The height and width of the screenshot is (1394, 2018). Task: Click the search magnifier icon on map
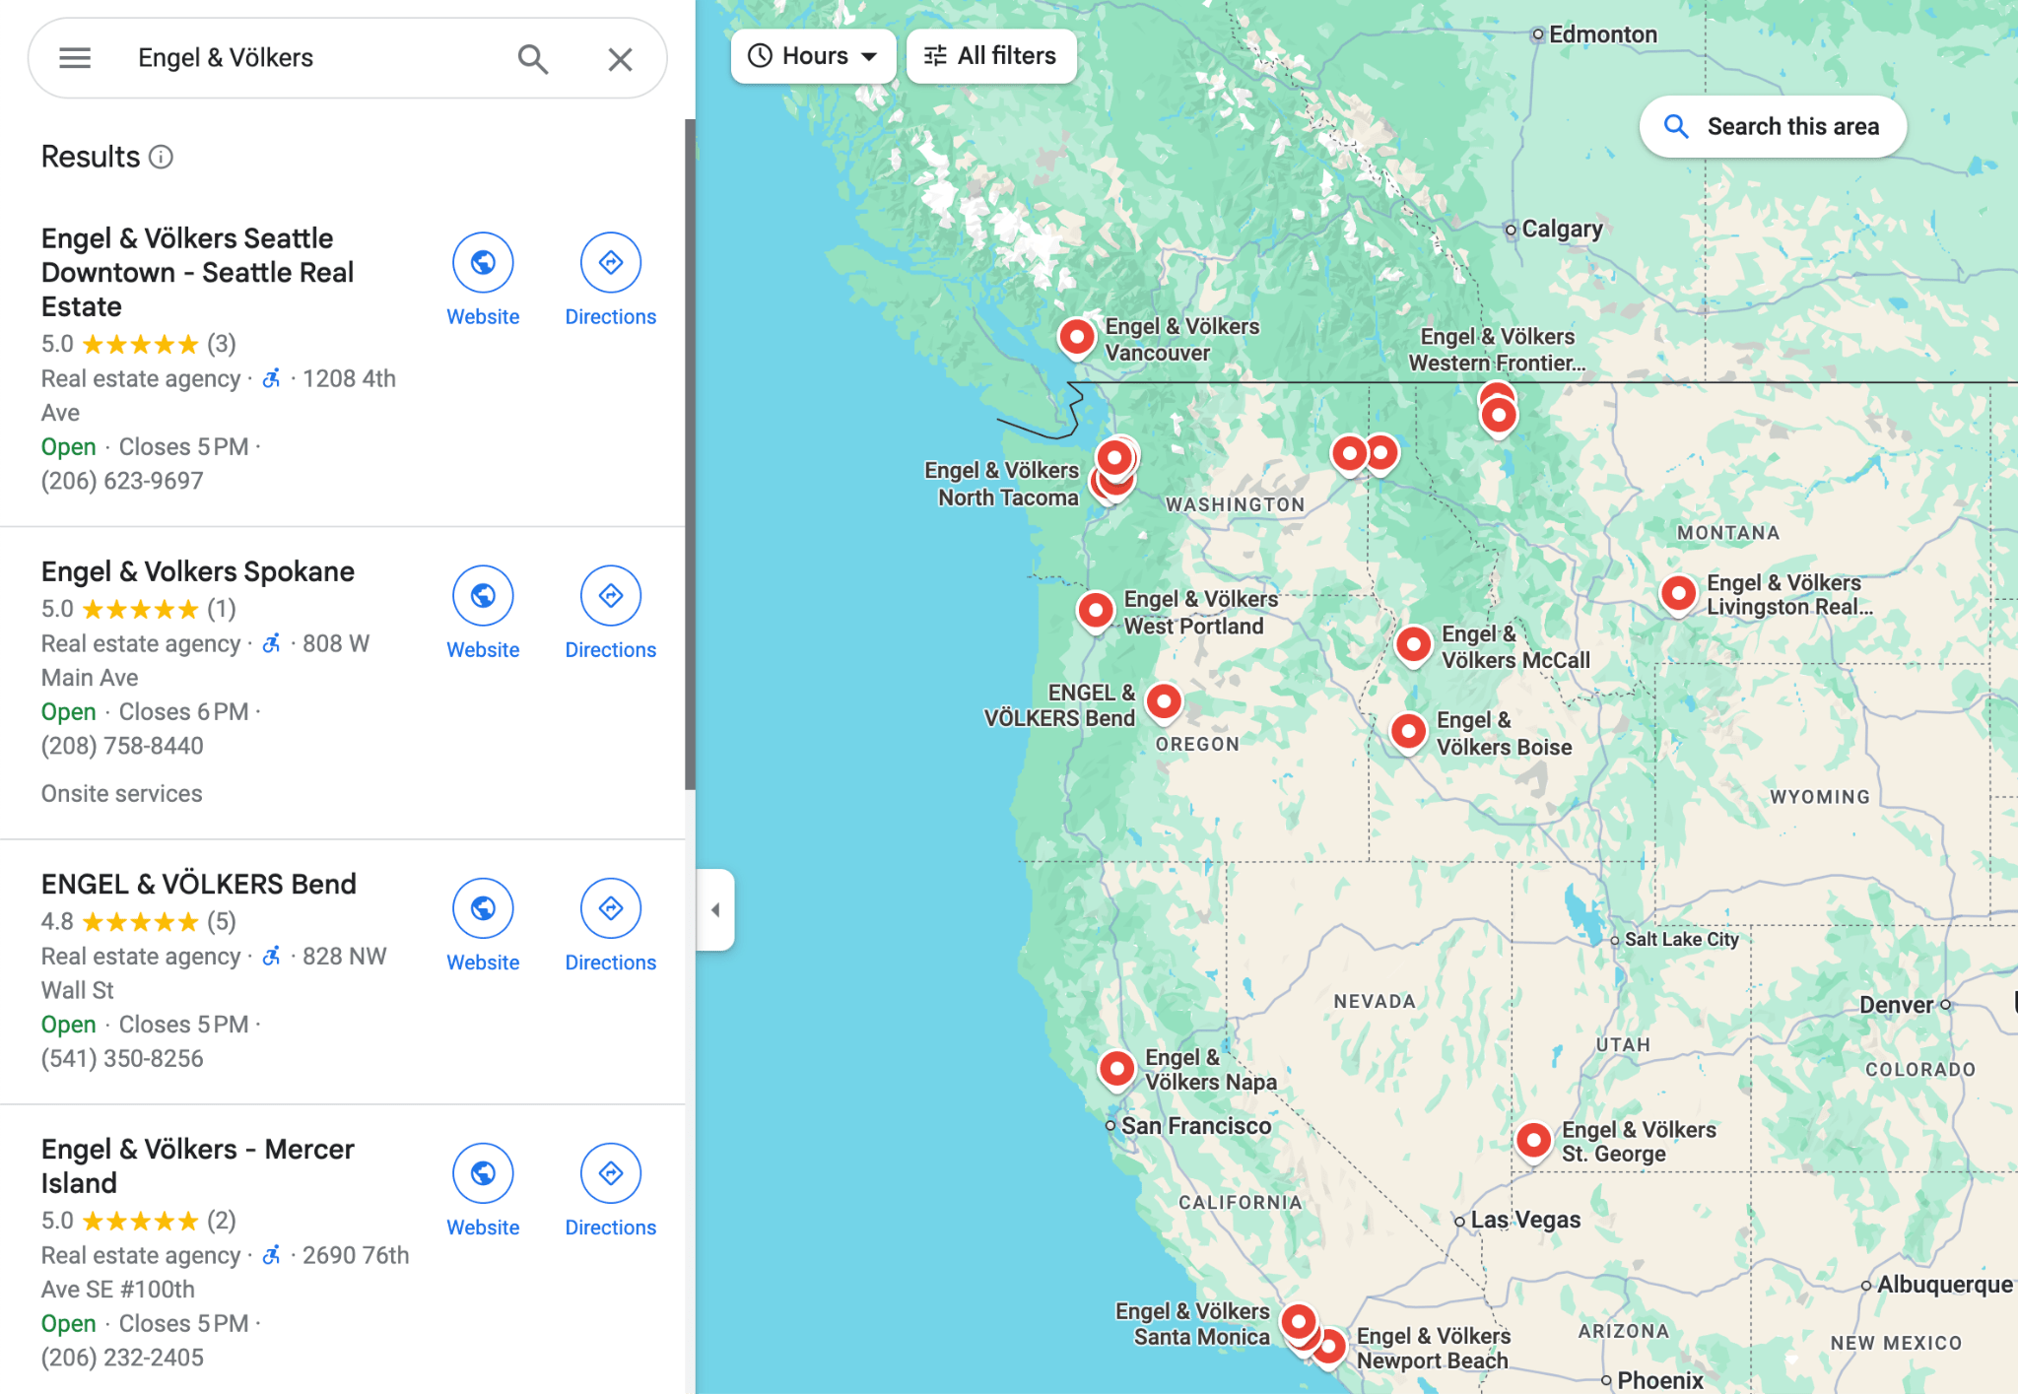click(x=1678, y=127)
